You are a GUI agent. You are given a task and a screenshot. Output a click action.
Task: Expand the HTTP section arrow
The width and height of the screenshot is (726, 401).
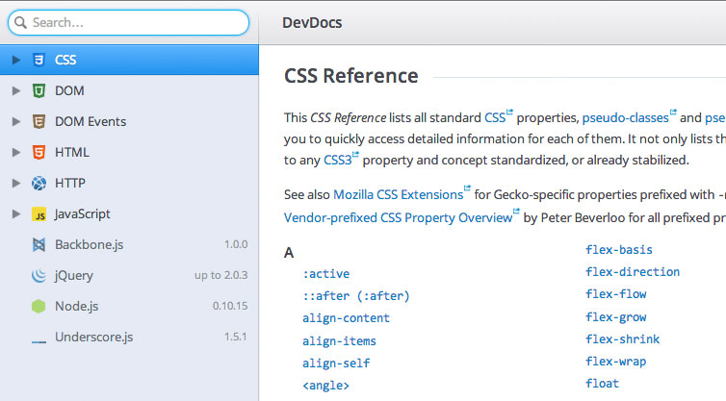tap(15, 183)
